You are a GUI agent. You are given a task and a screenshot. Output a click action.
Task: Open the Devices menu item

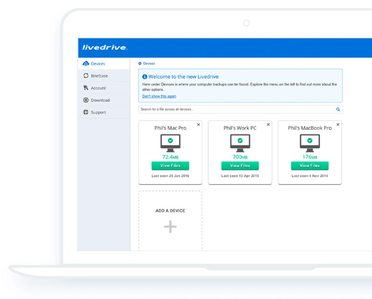(x=104, y=63)
